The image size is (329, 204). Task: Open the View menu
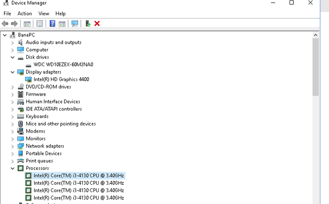click(43, 14)
